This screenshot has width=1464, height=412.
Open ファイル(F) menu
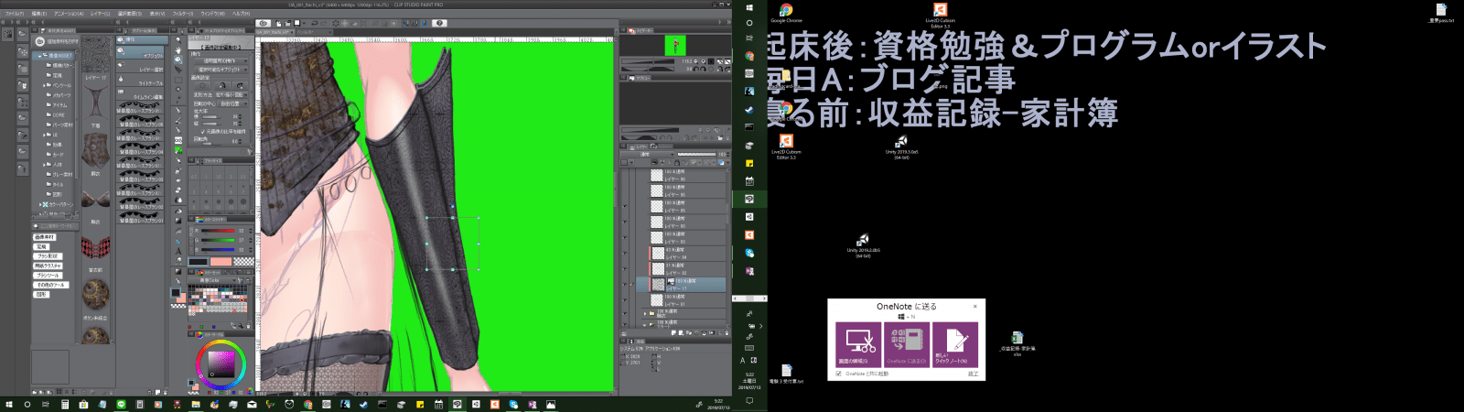pyautogui.click(x=14, y=14)
